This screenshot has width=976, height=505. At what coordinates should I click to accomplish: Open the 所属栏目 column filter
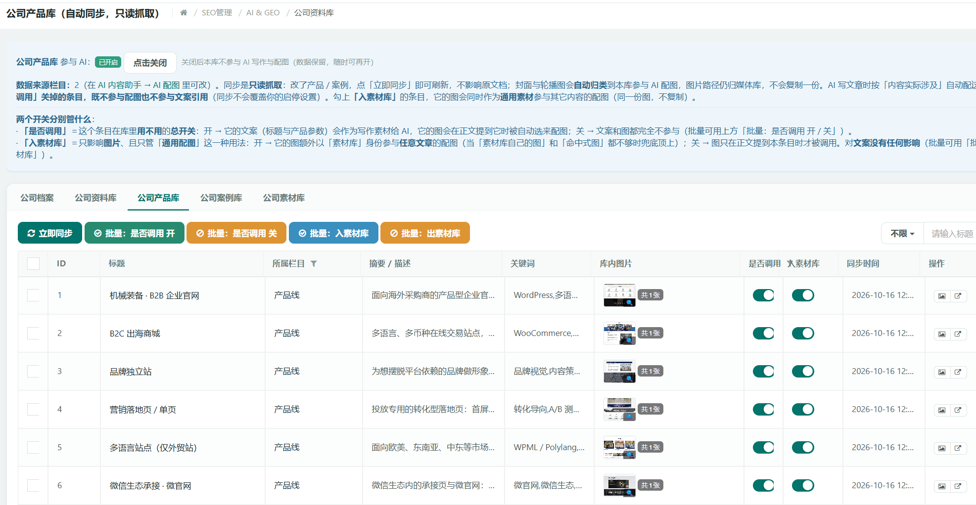(x=314, y=264)
